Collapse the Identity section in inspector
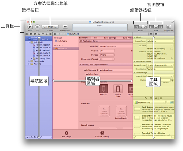Image resolution: width=183 pixels, height=151 pixels. pos(134,37)
